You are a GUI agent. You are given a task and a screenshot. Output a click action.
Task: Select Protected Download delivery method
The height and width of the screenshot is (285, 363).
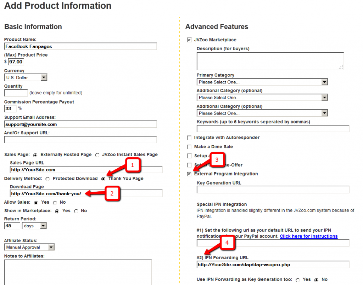click(x=48, y=179)
